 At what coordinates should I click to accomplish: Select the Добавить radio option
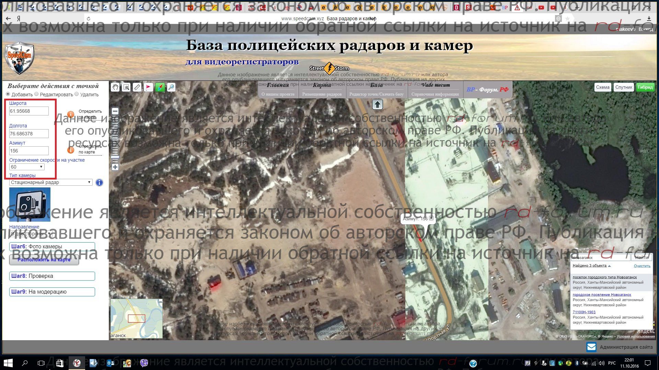[x=8, y=94]
